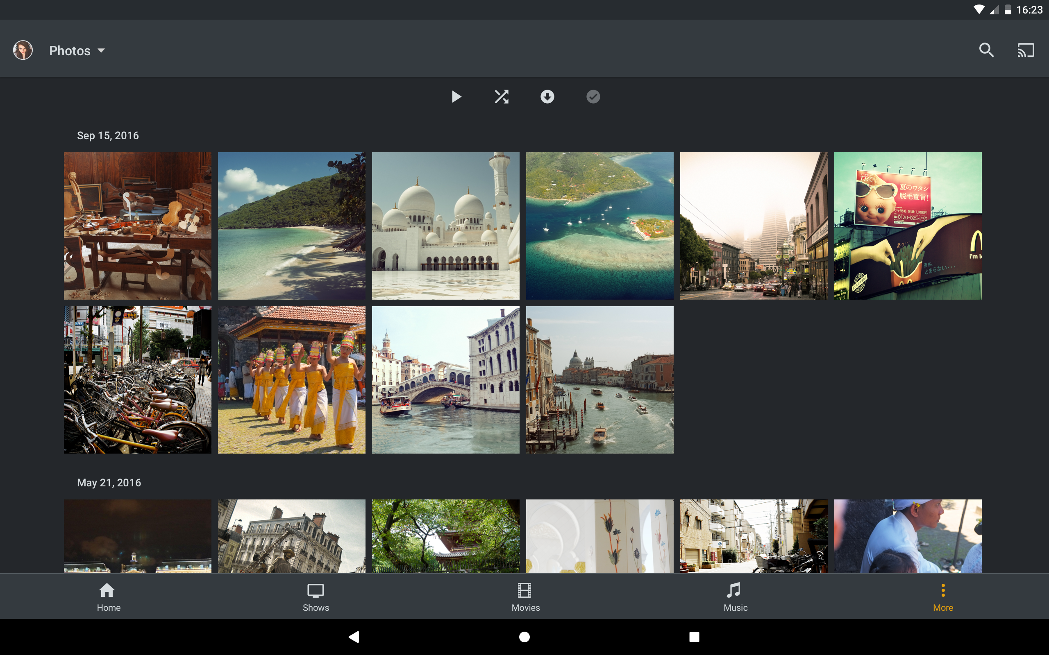Collapse the Sep 15, 2016 date group
The image size is (1049, 655).
click(x=107, y=135)
